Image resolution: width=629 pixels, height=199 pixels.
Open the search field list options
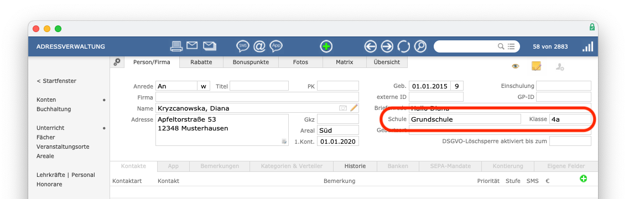(x=511, y=46)
